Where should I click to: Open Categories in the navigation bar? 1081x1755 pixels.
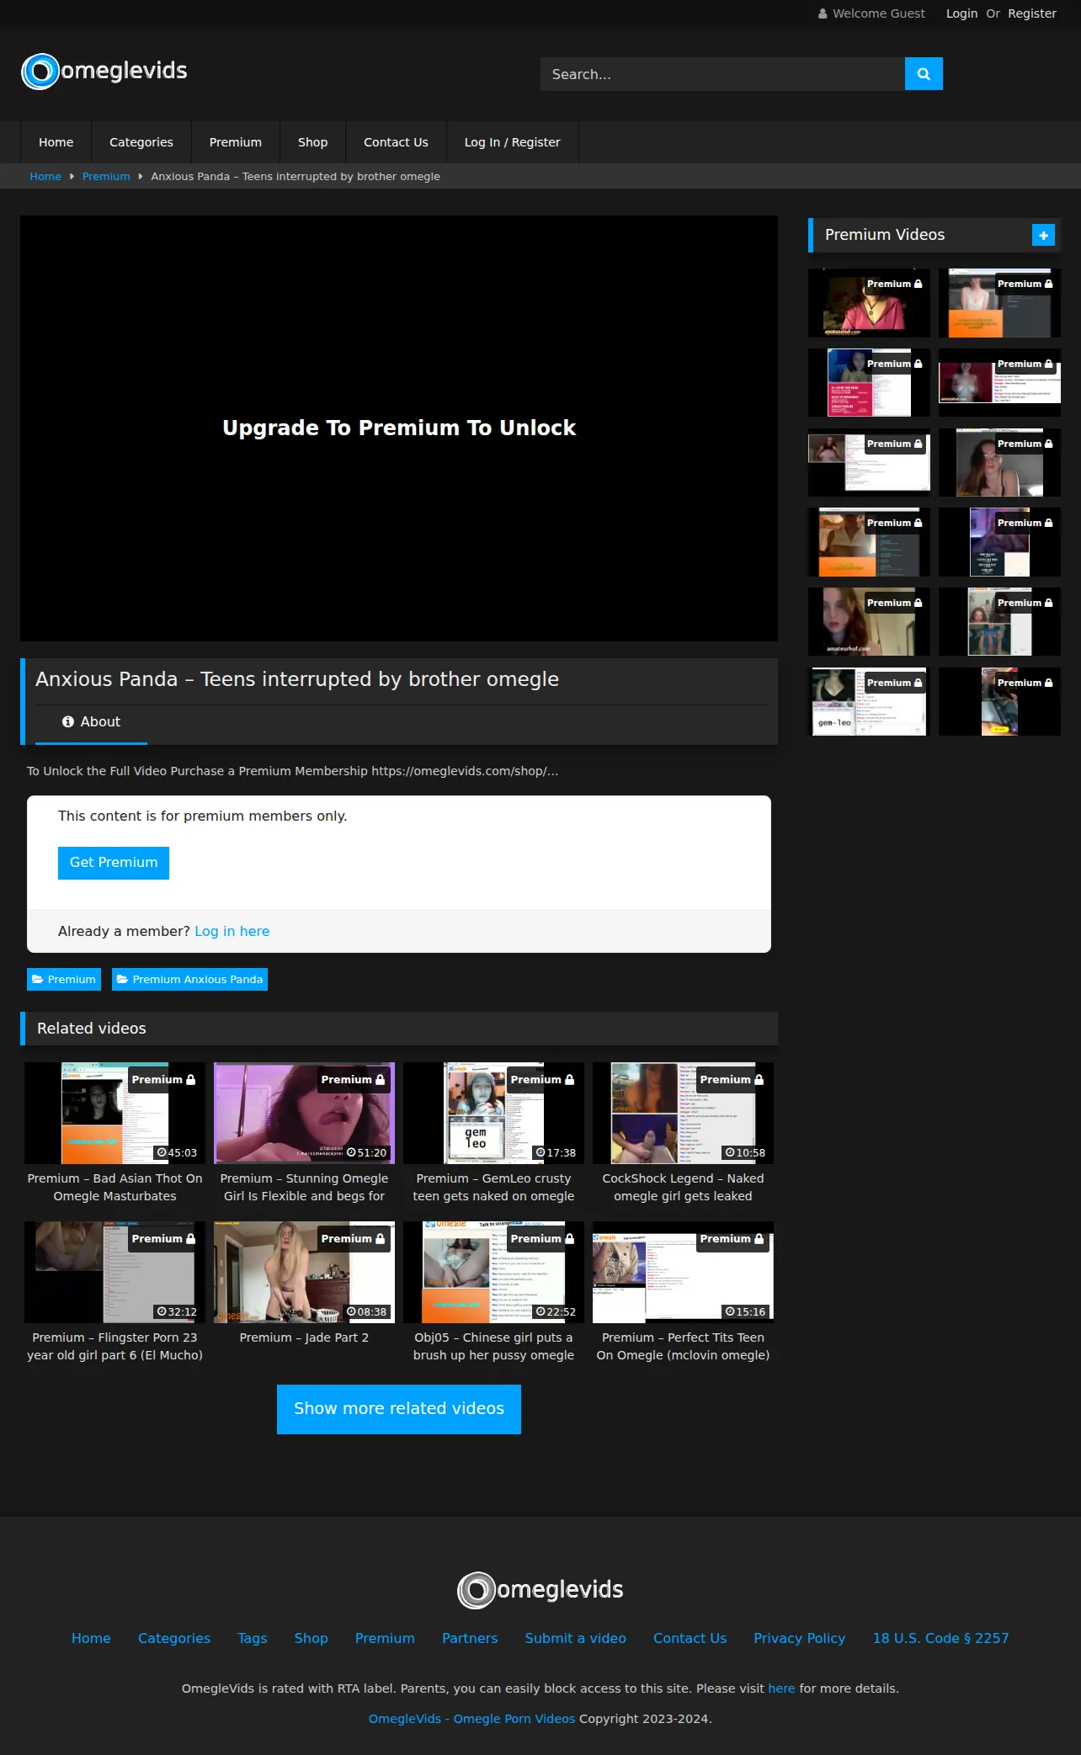click(x=141, y=142)
